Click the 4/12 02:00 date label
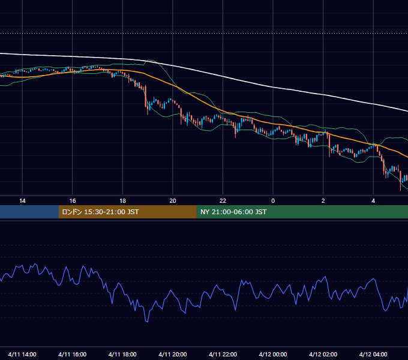Screen dimensions: 408x360 [323, 354]
